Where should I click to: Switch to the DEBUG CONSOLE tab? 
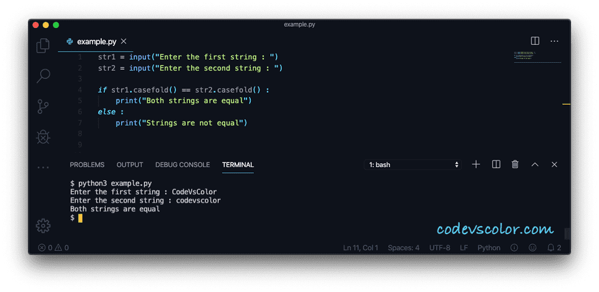(182, 165)
